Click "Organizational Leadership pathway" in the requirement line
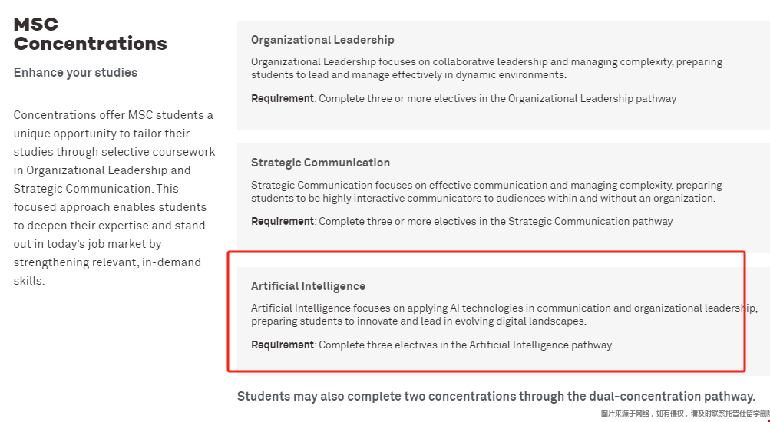Screen dimensions: 770x422 (592, 98)
